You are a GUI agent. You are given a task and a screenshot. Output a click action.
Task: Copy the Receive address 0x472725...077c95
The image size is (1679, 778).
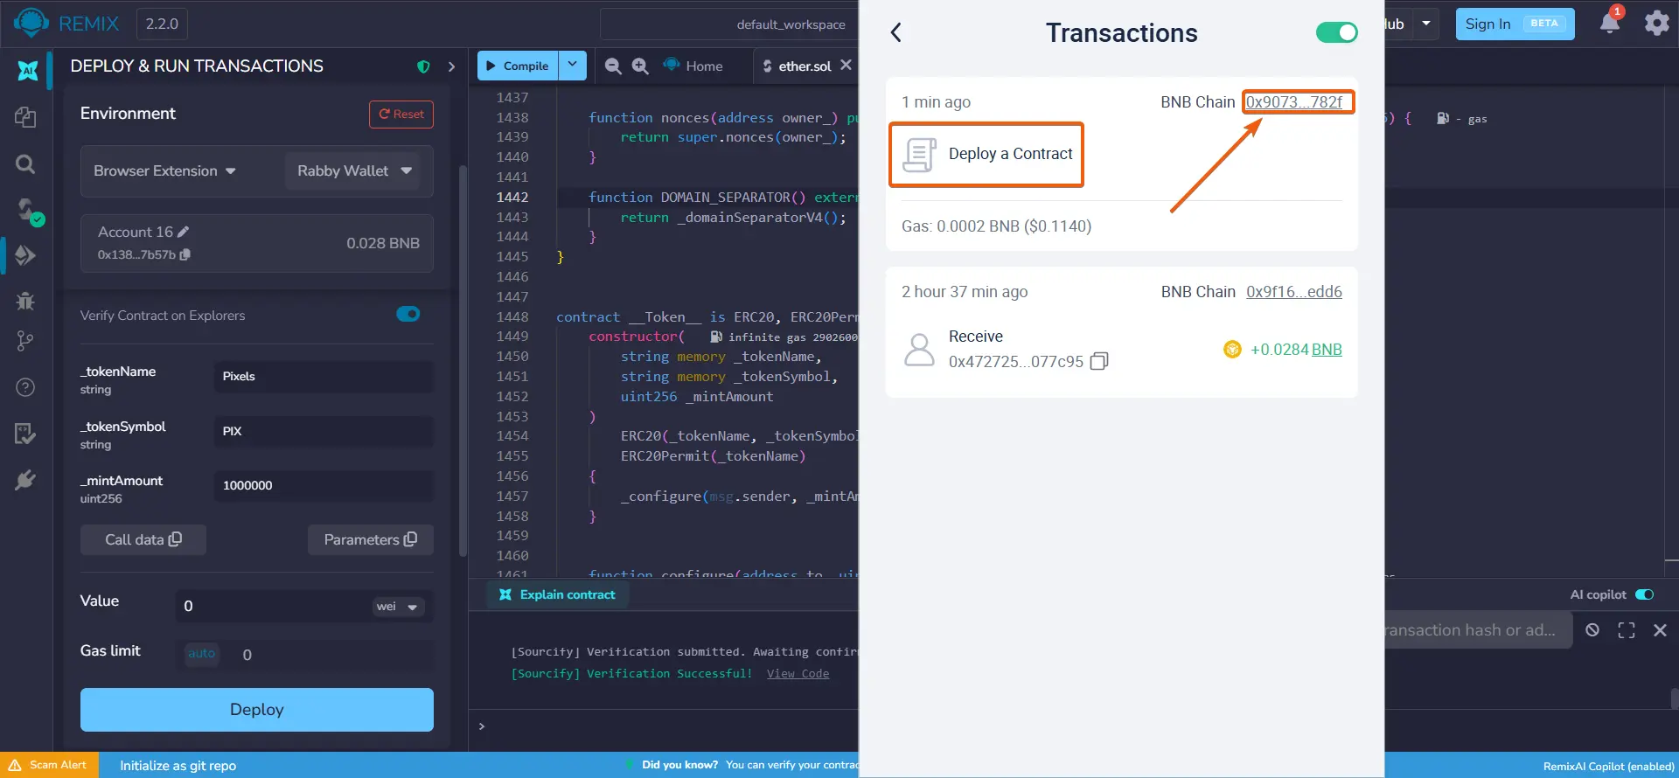1099,361
